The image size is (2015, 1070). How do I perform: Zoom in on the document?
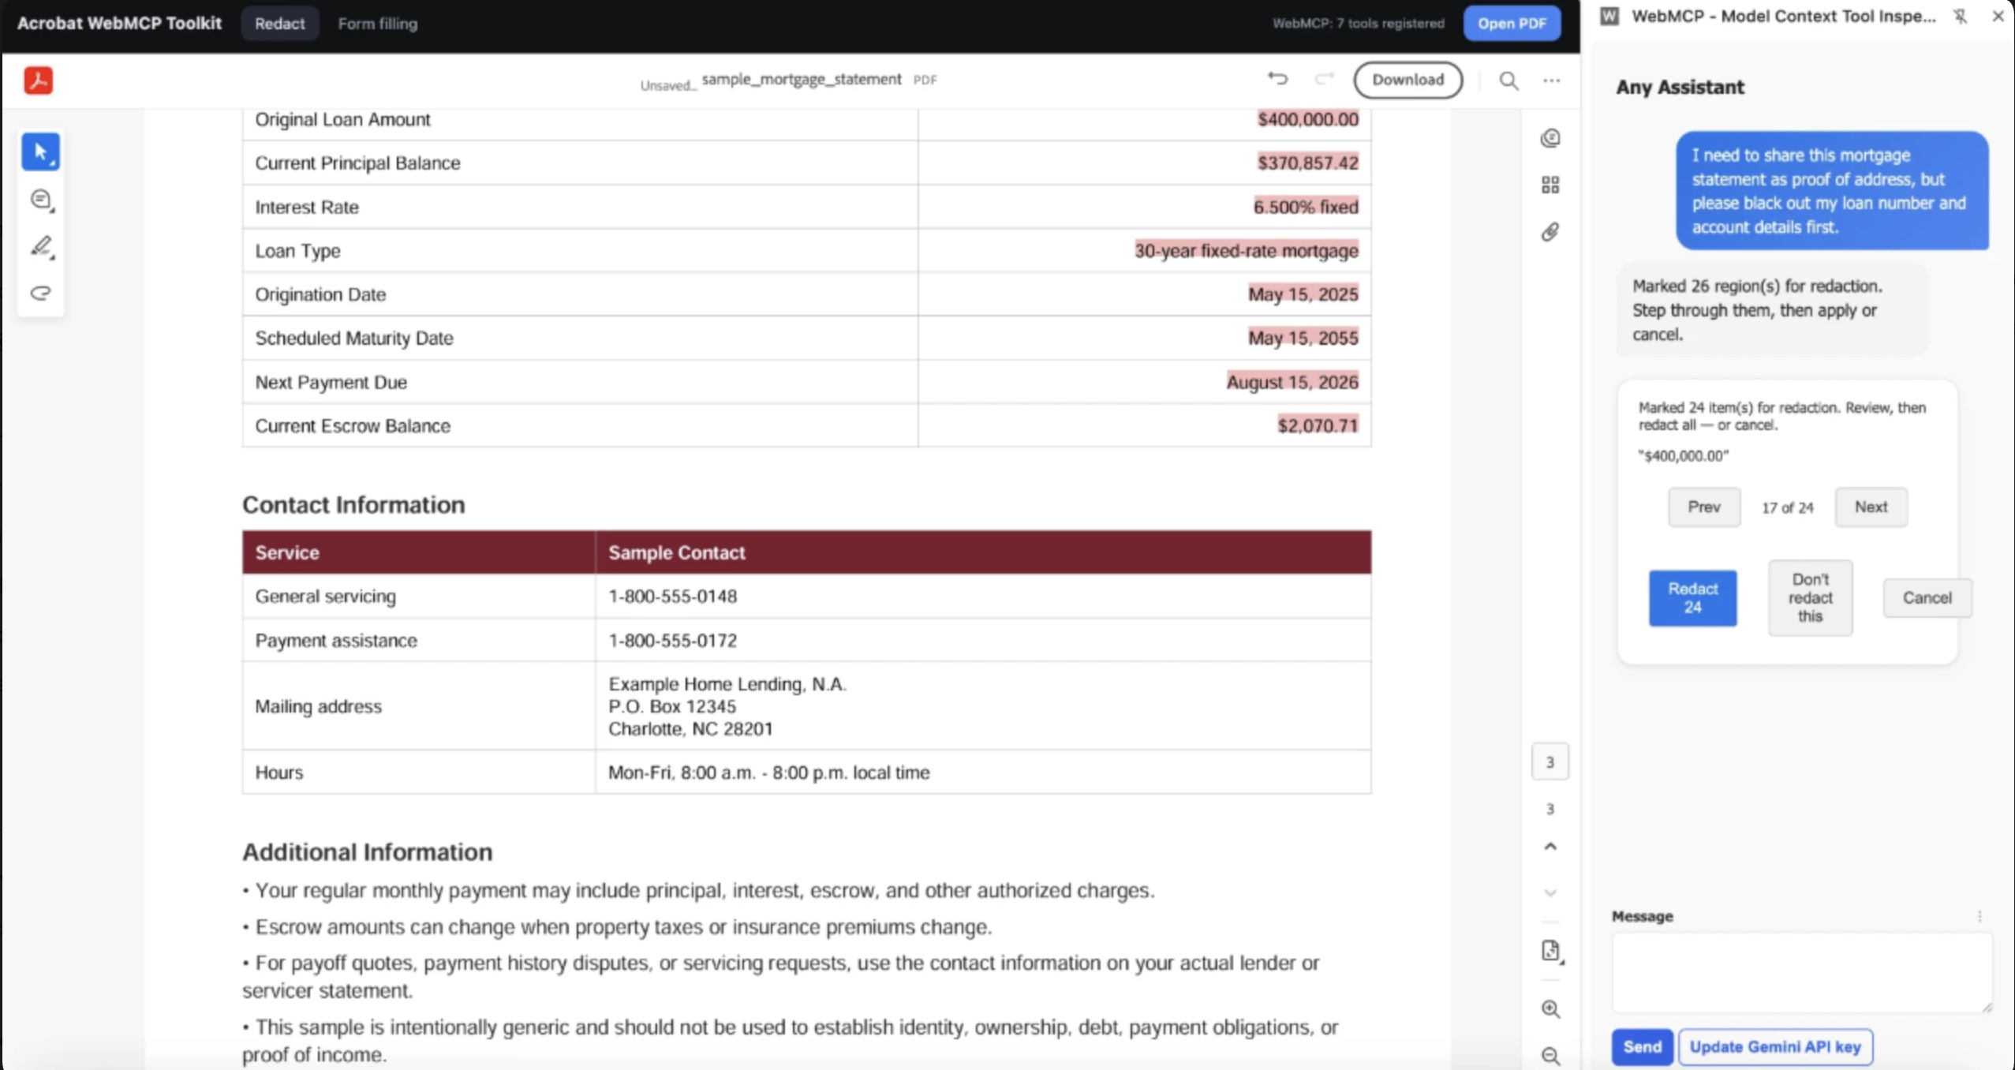point(1550,1008)
